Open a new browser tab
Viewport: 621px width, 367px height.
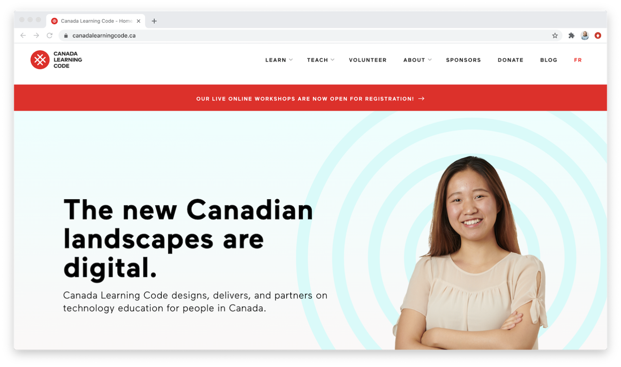[154, 21]
